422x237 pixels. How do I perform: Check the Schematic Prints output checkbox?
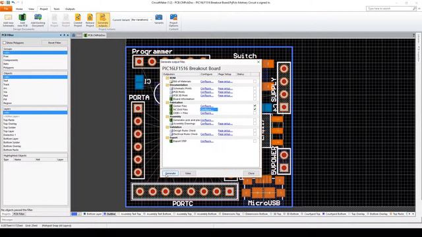pyautogui.click(x=255, y=88)
